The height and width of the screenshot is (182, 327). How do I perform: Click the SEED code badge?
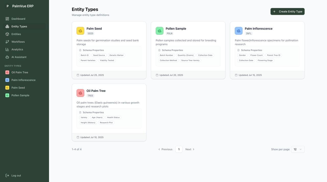point(90,33)
